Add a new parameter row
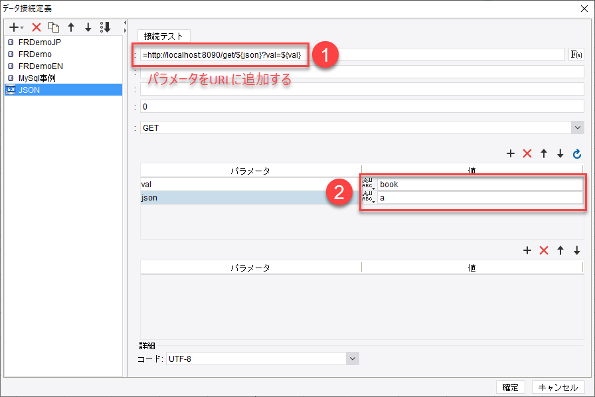The width and height of the screenshot is (595, 397). point(511,153)
